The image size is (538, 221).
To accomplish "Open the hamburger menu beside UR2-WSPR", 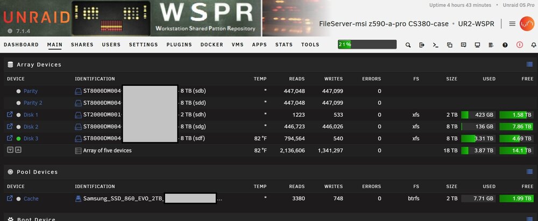I will tap(512, 24).
